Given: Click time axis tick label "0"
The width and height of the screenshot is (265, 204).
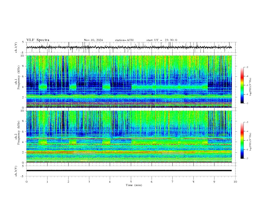Looking at the screenshot, I should (x=26, y=182).
